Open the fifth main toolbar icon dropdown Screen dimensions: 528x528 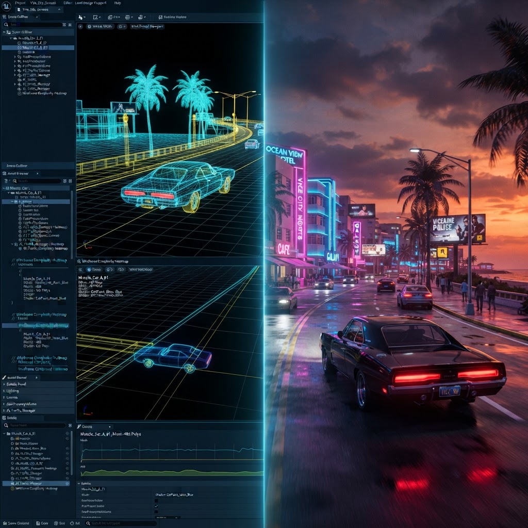tap(142, 17)
